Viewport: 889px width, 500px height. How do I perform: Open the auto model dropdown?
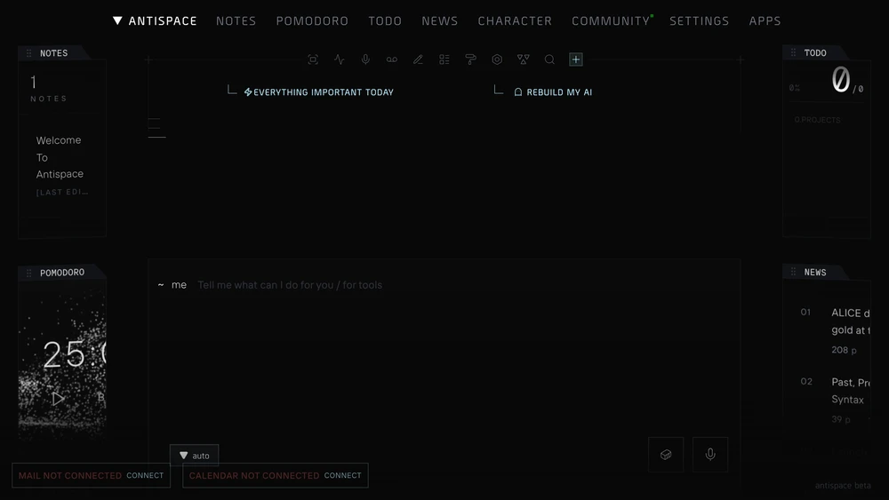(195, 456)
